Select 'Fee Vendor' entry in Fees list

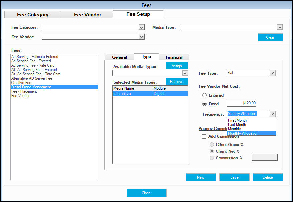pos(54,96)
